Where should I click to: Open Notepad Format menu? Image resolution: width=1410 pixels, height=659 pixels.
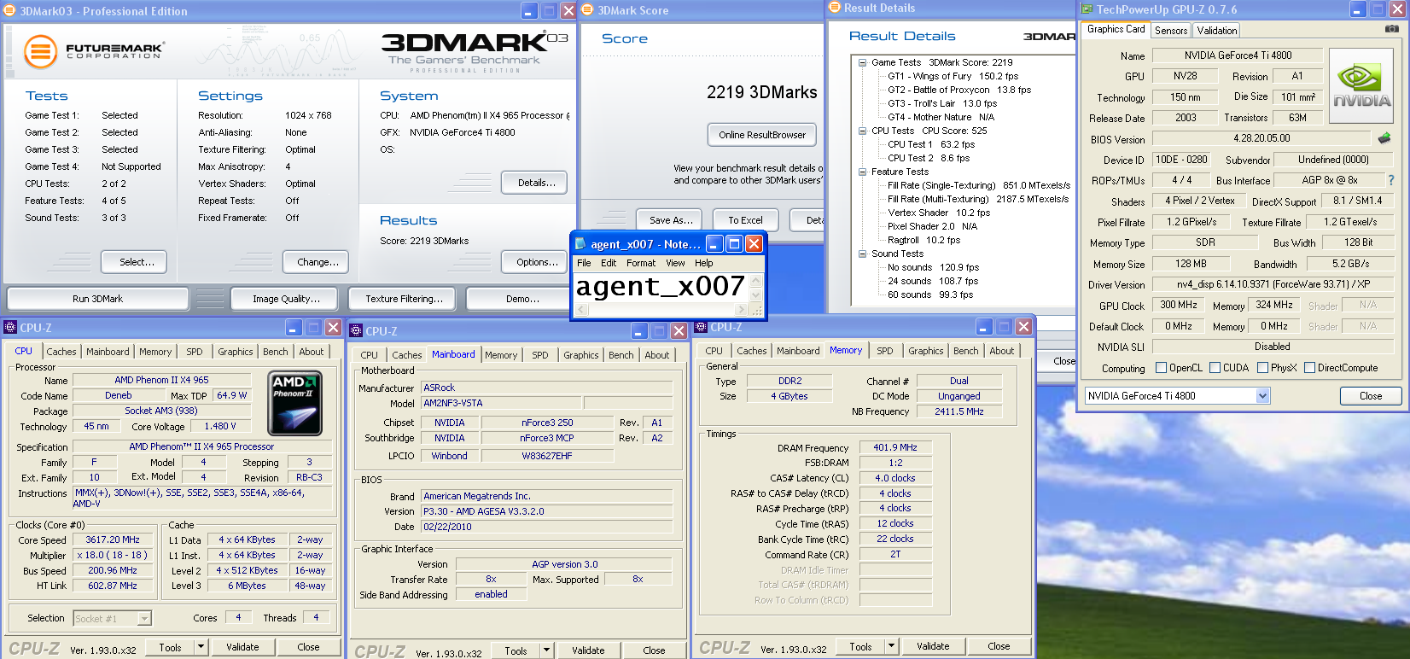tap(641, 263)
